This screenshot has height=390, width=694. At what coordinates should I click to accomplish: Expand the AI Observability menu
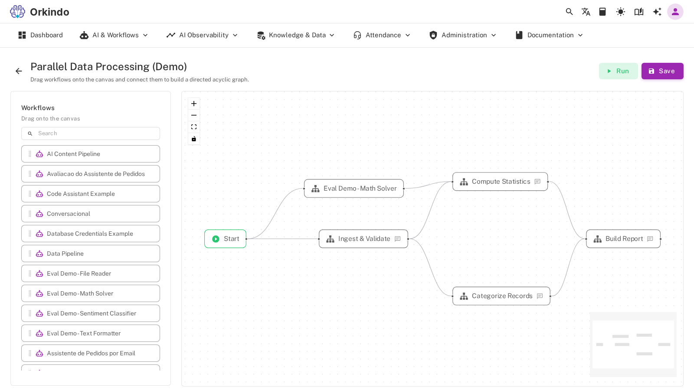click(x=202, y=35)
